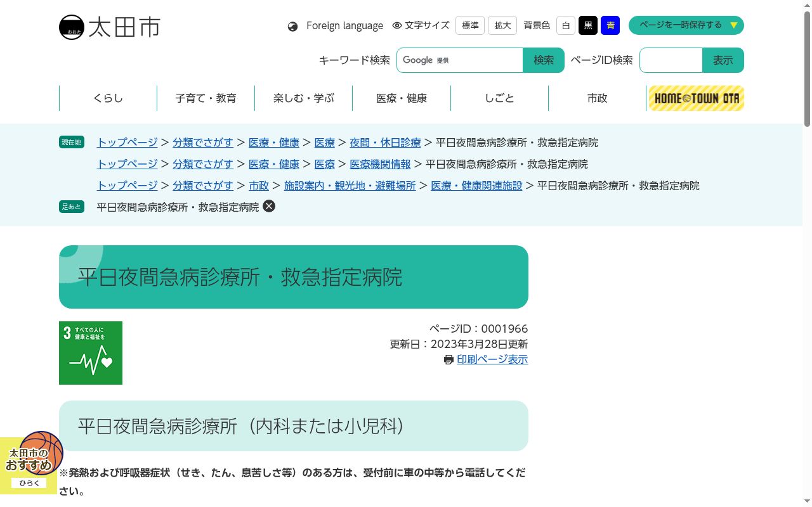
Task: Click the 更新日：2023年3月28日更新 text
Action: pyautogui.click(x=459, y=344)
